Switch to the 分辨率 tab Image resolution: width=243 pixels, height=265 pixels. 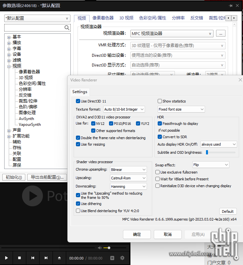click(178, 18)
